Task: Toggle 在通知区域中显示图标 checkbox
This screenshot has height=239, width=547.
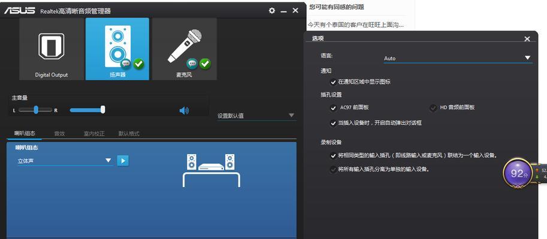Action: (333, 82)
